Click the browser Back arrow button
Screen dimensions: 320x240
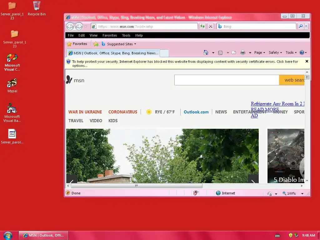pyautogui.click(x=70, y=26)
